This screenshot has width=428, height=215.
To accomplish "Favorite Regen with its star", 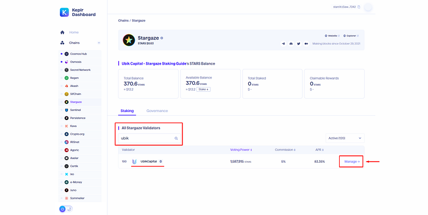I will pyautogui.click(x=62, y=78).
